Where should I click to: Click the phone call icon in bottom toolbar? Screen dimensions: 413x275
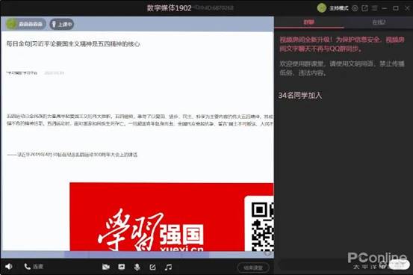coord(28,267)
